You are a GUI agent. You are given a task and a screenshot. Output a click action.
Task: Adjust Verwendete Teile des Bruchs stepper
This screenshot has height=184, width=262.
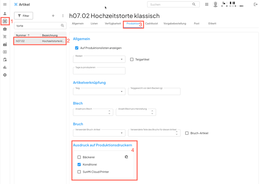(177, 133)
